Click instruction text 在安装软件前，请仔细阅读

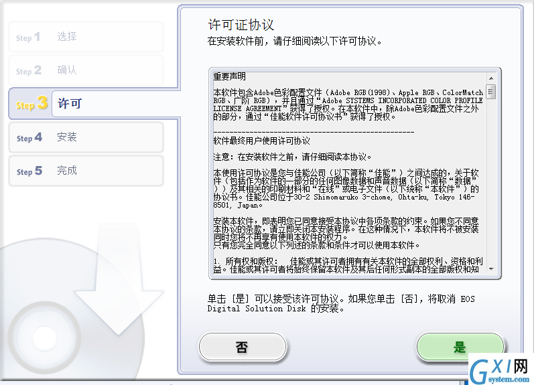295,42
